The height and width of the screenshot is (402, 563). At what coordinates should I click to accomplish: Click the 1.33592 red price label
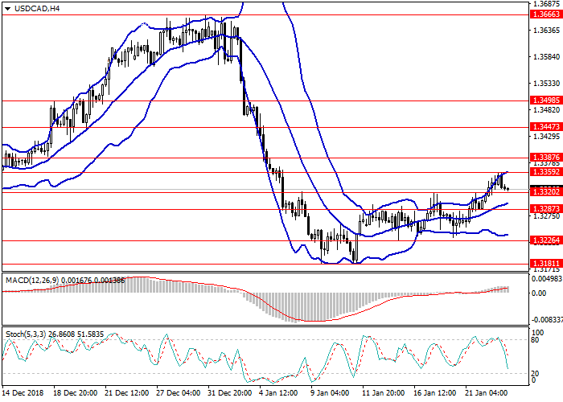(x=546, y=172)
